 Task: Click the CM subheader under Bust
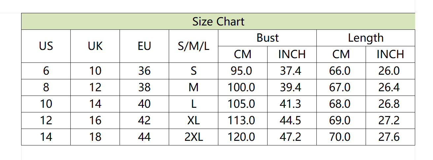(243, 54)
